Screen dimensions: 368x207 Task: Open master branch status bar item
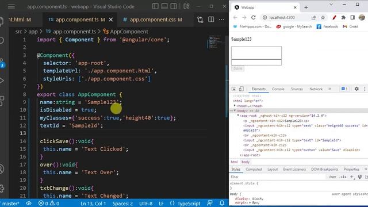[10, 204]
